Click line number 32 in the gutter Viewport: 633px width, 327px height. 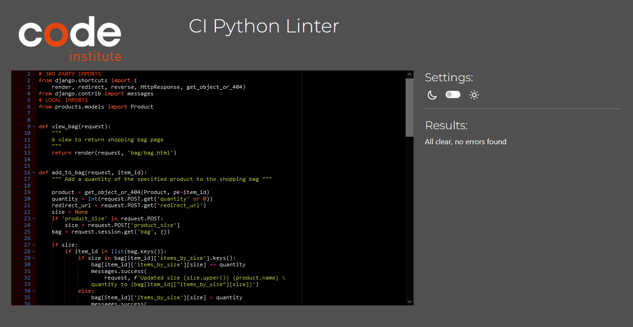pyautogui.click(x=27, y=278)
